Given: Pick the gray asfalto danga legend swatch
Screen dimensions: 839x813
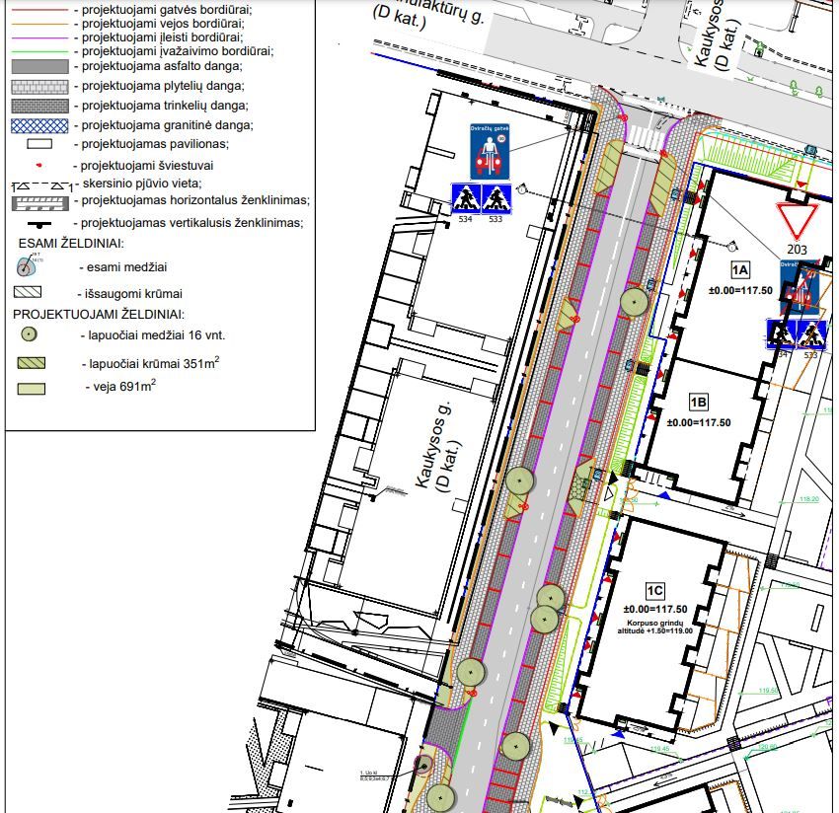Looking at the screenshot, I should click(x=40, y=67).
